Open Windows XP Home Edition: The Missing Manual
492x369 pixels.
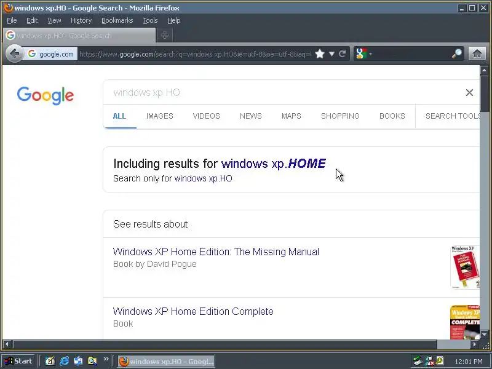pyautogui.click(x=216, y=252)
